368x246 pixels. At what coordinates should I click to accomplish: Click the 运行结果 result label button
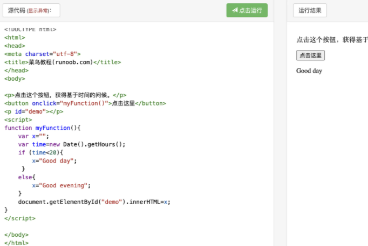pos(310,10)
